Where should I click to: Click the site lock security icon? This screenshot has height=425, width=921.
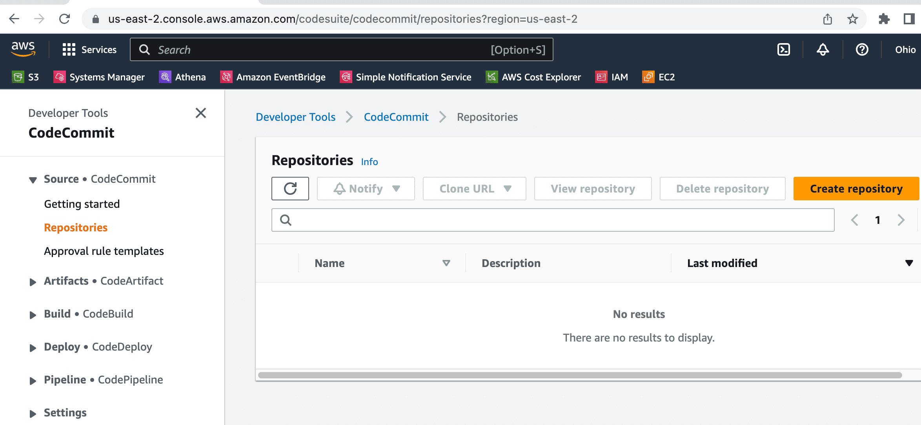pos(95,19)
